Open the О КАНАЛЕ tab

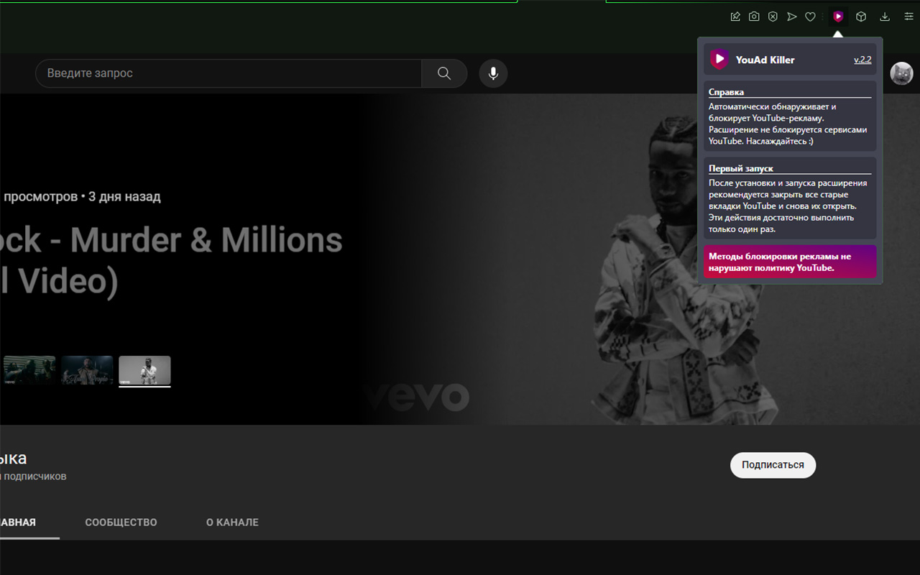pos(232,523)
